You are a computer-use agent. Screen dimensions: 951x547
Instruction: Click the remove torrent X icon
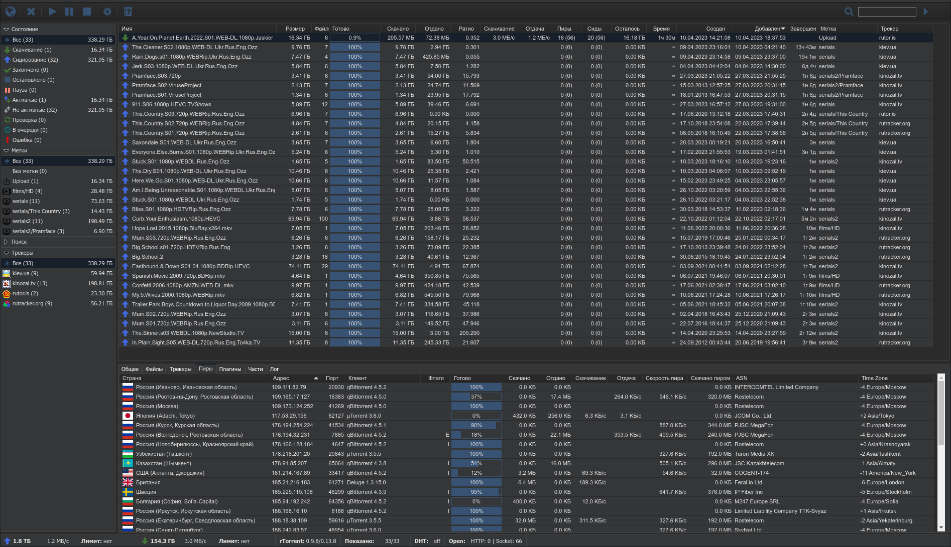[31, 11]
